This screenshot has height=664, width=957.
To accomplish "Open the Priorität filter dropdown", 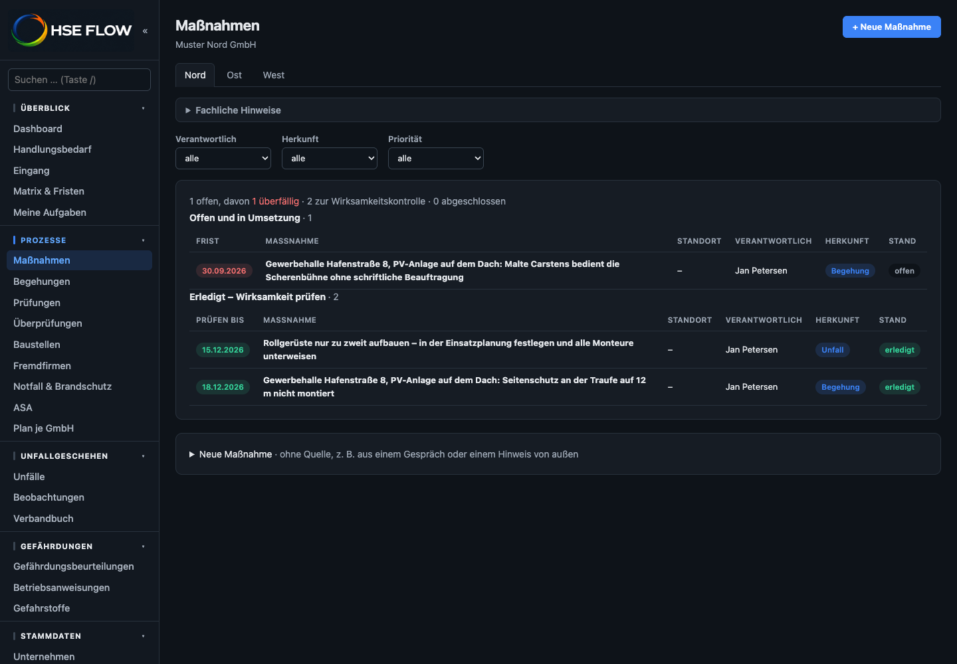I will tap(436, 158).
